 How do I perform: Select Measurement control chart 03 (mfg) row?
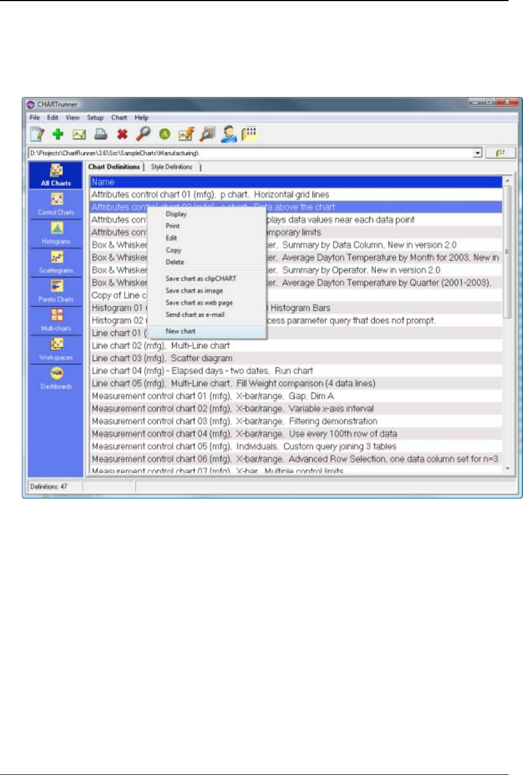point(296,421)
